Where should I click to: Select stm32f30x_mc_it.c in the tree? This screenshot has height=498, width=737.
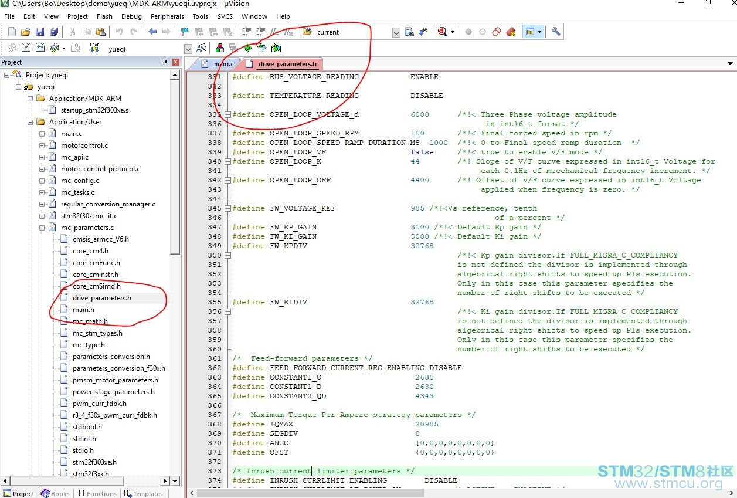point(89,216)
